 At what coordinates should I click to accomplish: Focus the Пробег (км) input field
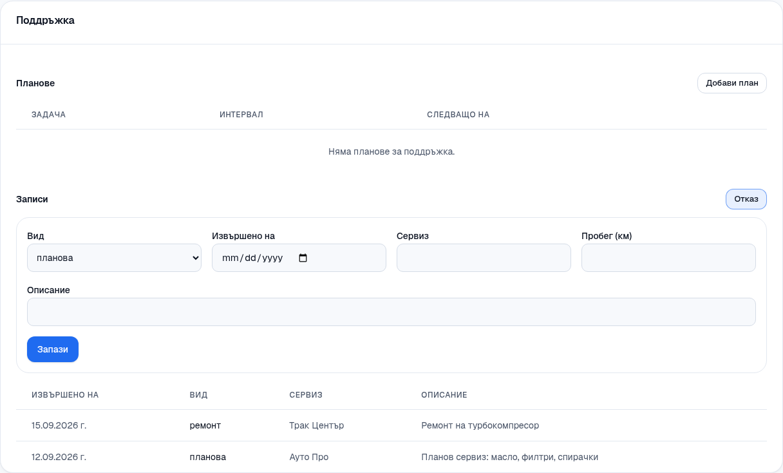point(668,258)
